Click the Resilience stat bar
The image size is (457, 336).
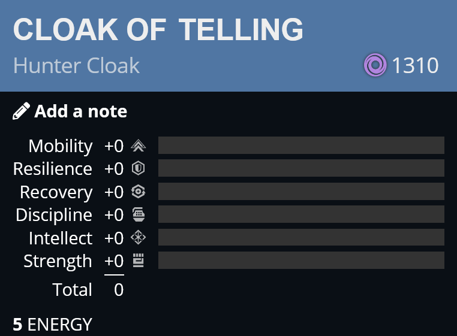[x=301, y=168]
